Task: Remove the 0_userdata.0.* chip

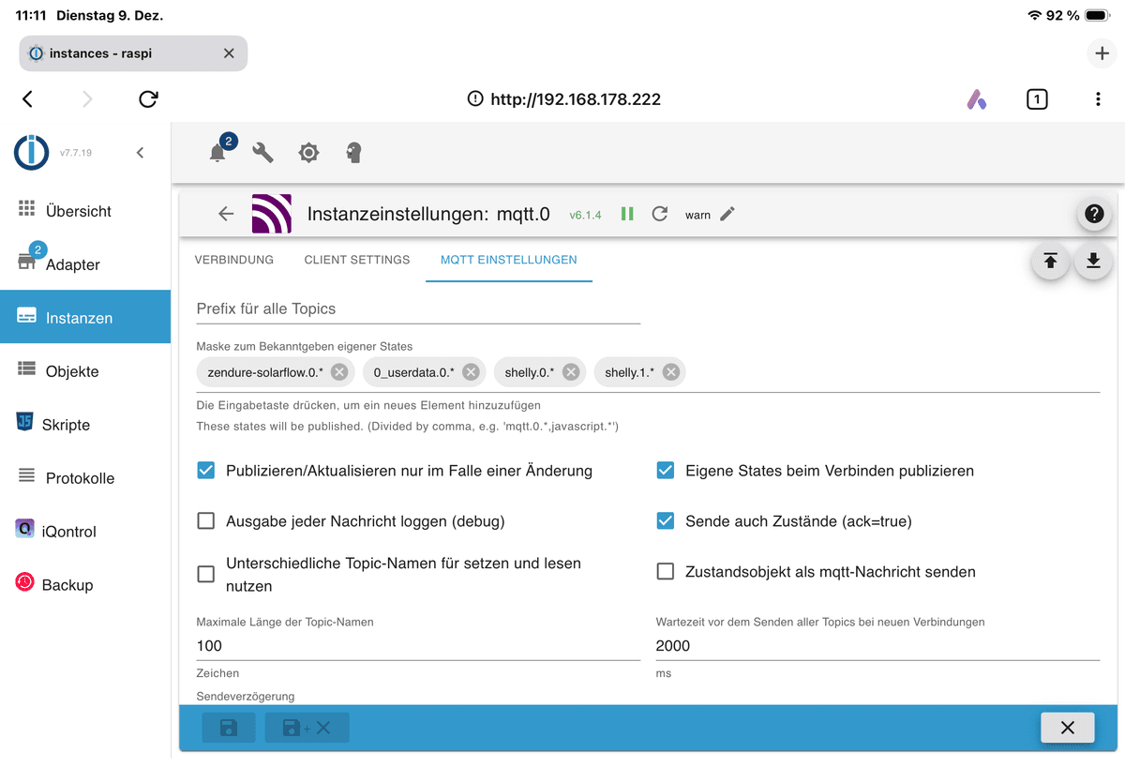Action: (x=471, y=372)
